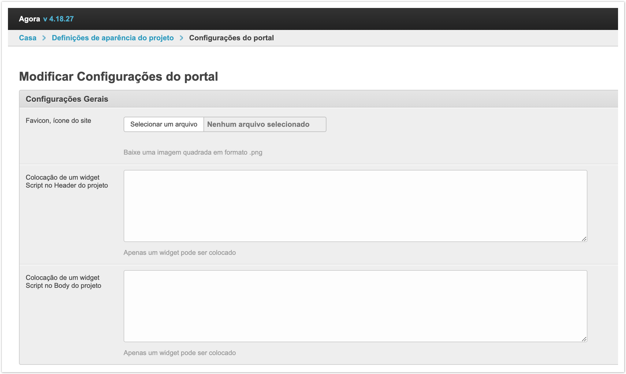This screenshot has height=374, width=626.
Task: Click the Agora logo title
Action: [29, 19]
